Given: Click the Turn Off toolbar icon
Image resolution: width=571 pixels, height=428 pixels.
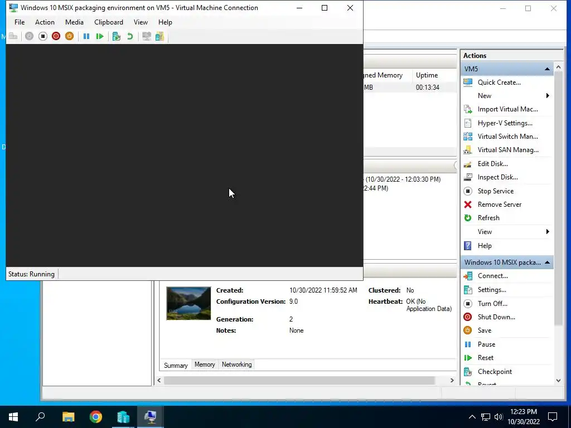Looking at the screenshot, I should click(42, 36).
